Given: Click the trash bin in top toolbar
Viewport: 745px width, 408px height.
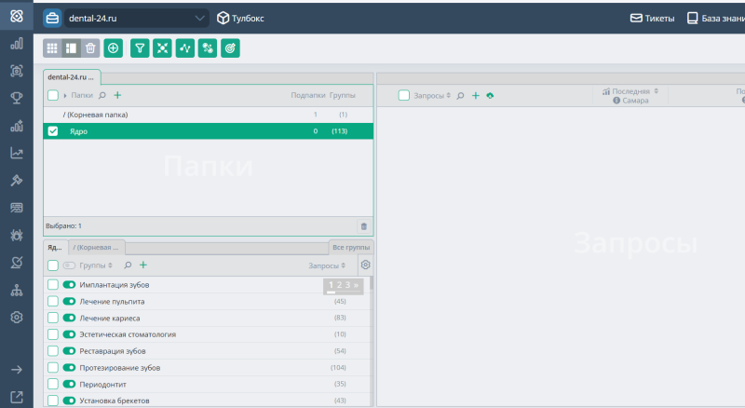Looking at the screenshot, I should point(90,48).
